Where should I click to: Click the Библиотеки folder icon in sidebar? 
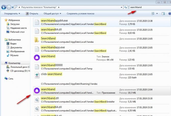point(6,39)
